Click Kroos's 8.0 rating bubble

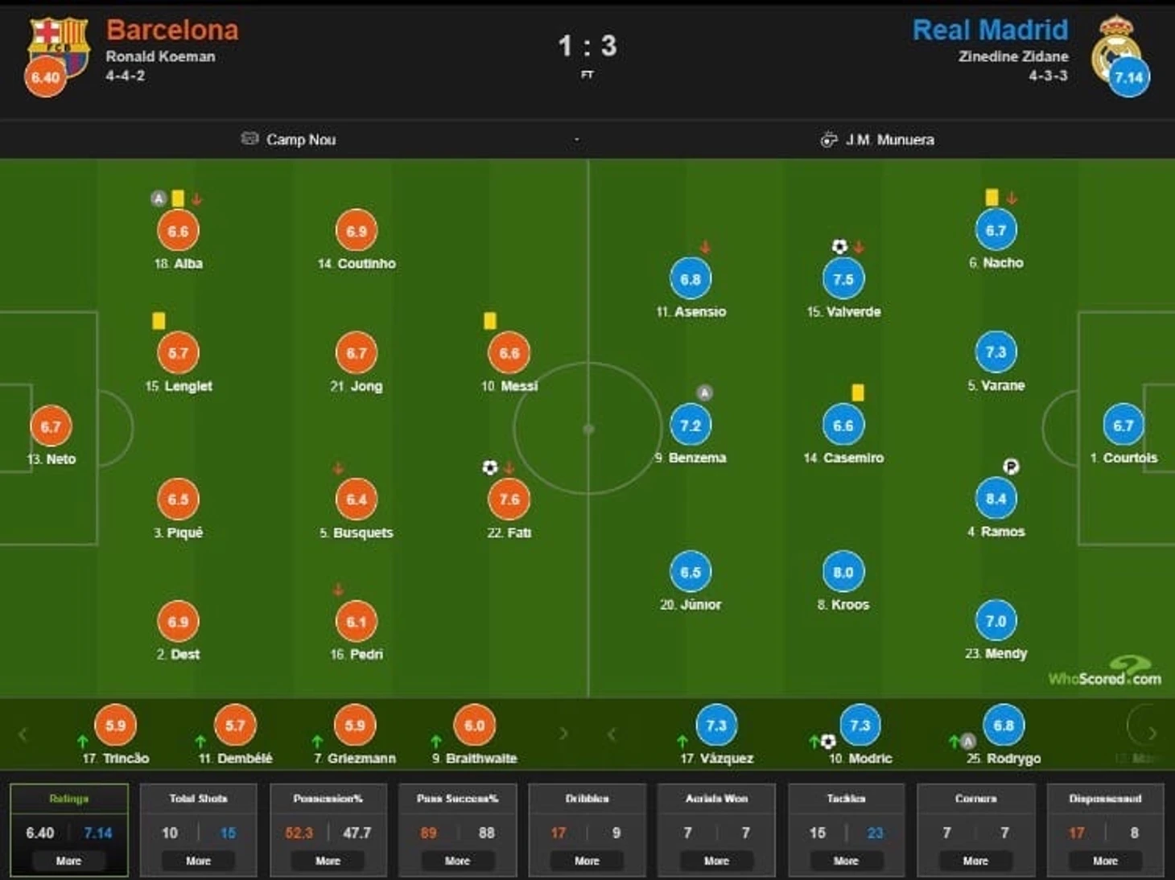click(843, 572)
